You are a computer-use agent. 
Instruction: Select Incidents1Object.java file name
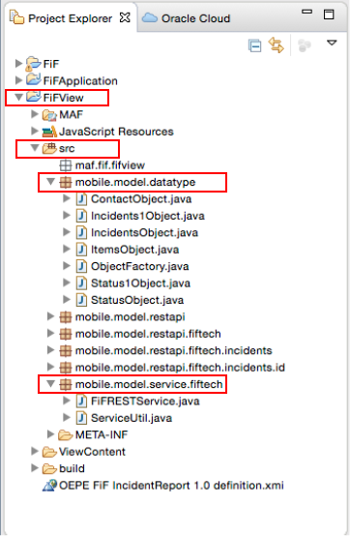[148, 216]
